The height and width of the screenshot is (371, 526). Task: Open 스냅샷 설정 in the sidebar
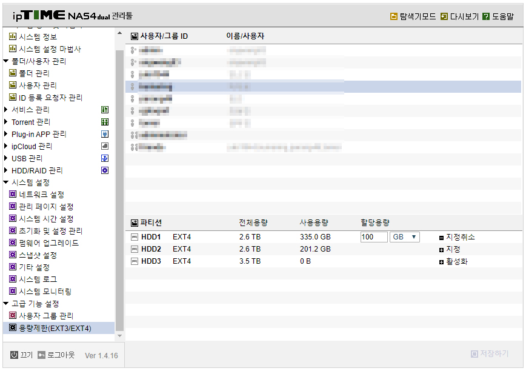click(x=38, y=255)
